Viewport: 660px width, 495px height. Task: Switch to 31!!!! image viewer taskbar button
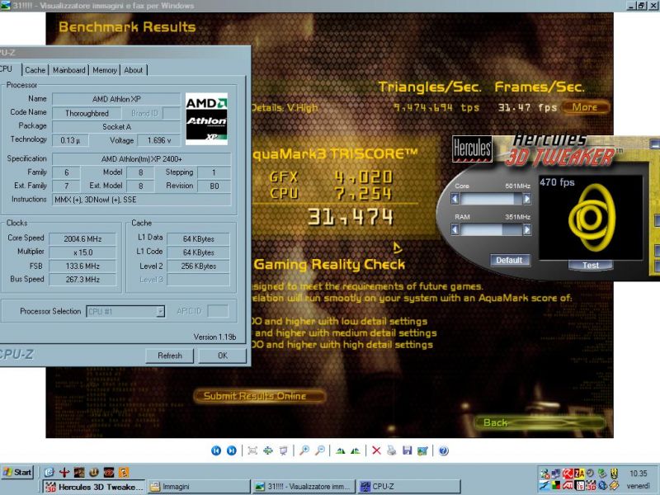click(x=304, y=487)
